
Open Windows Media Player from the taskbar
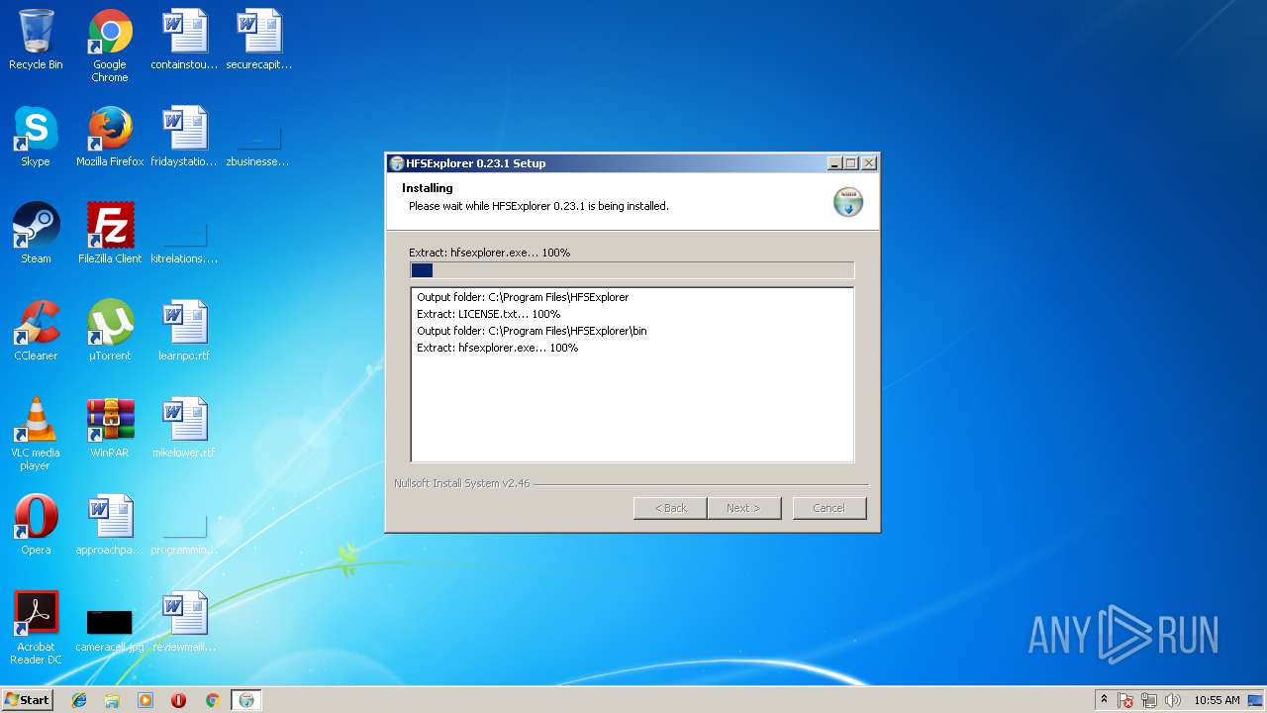pos(146,700)
